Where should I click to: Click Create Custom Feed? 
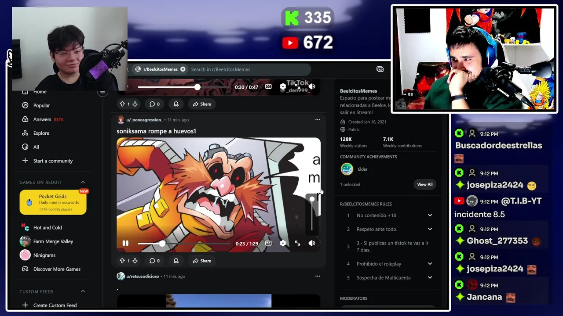(x=55, y=305)
